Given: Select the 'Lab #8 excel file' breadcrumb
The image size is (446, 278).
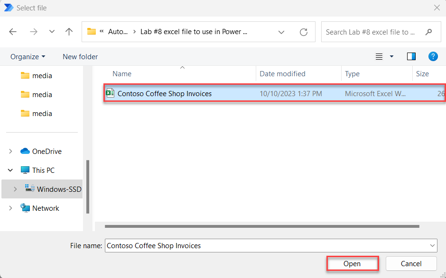Looking at the screenshot, I should (x=194, y=32).
